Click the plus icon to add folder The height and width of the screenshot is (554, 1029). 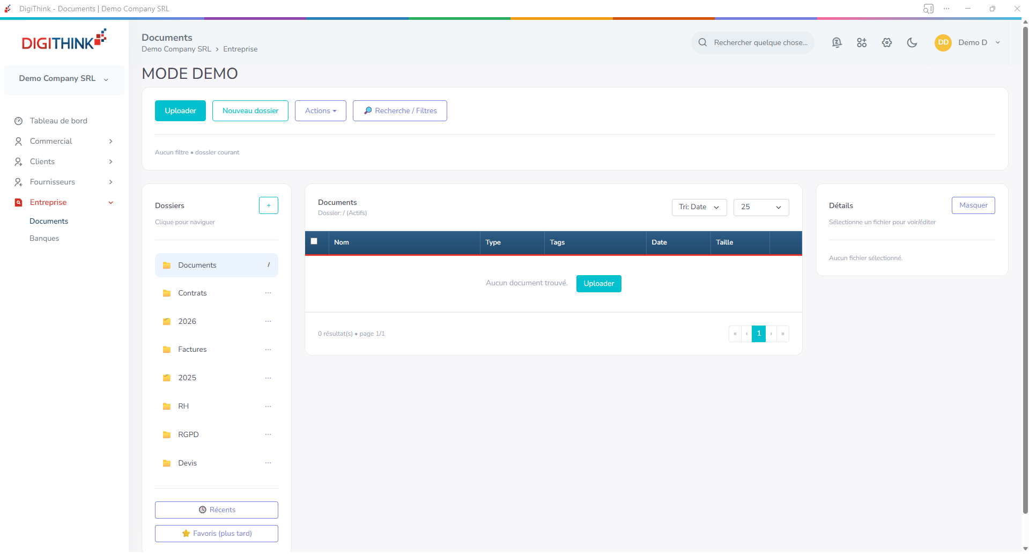tap(269, 205)
